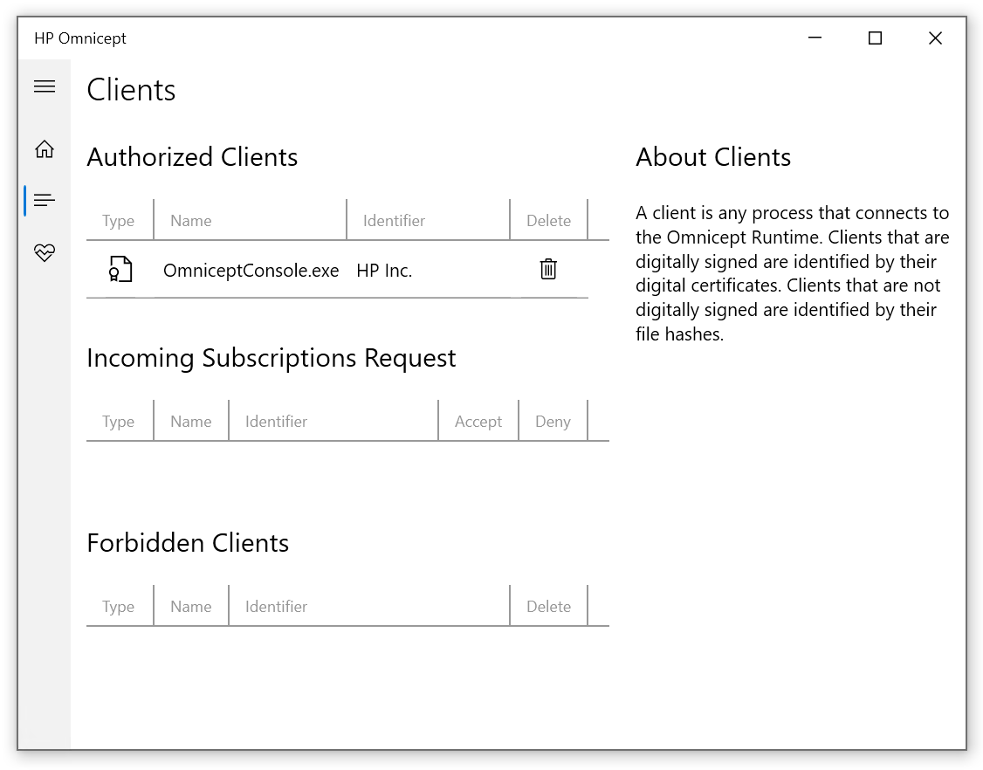Maximize the HP Omnicept window
This screenshot has width=983, height=770.
875,38
